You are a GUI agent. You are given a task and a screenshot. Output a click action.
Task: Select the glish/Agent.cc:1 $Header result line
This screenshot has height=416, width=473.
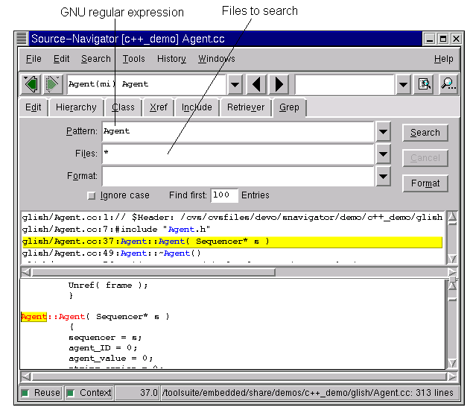click(x=232, y=218)
